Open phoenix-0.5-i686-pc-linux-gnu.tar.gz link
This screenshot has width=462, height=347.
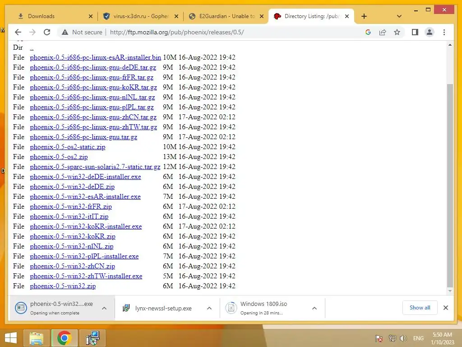tap(83, 137)
